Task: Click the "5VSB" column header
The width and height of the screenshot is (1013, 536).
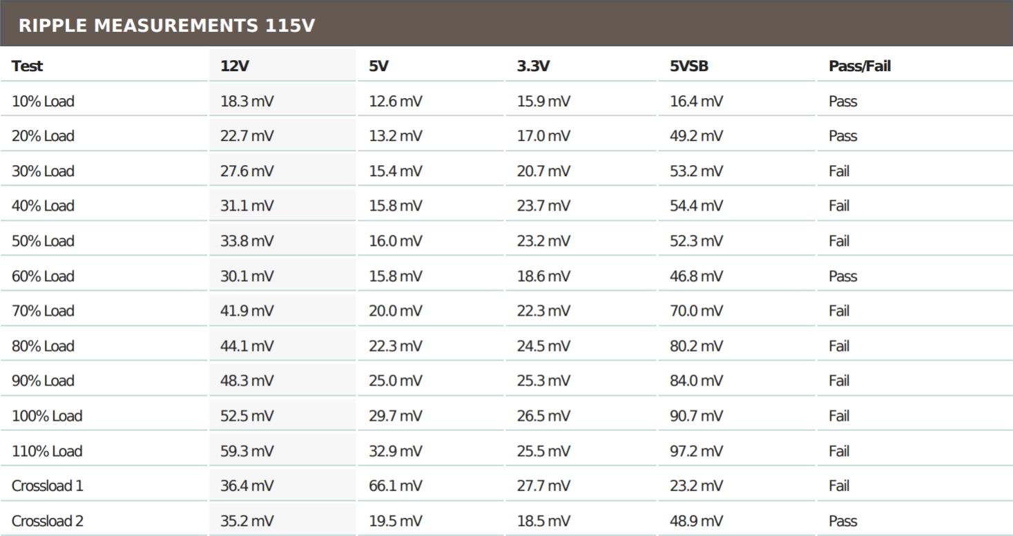Action: pos(689,66)
